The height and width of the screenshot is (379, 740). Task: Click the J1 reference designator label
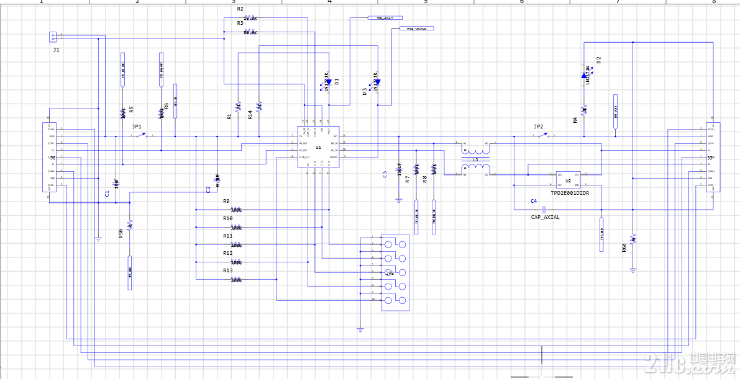pyautogui.click(x=56, y=50)
